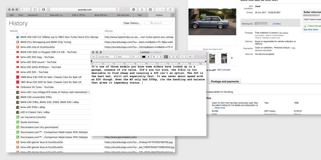Click the See other items link
321x160 pixels.
coord(311,30)
